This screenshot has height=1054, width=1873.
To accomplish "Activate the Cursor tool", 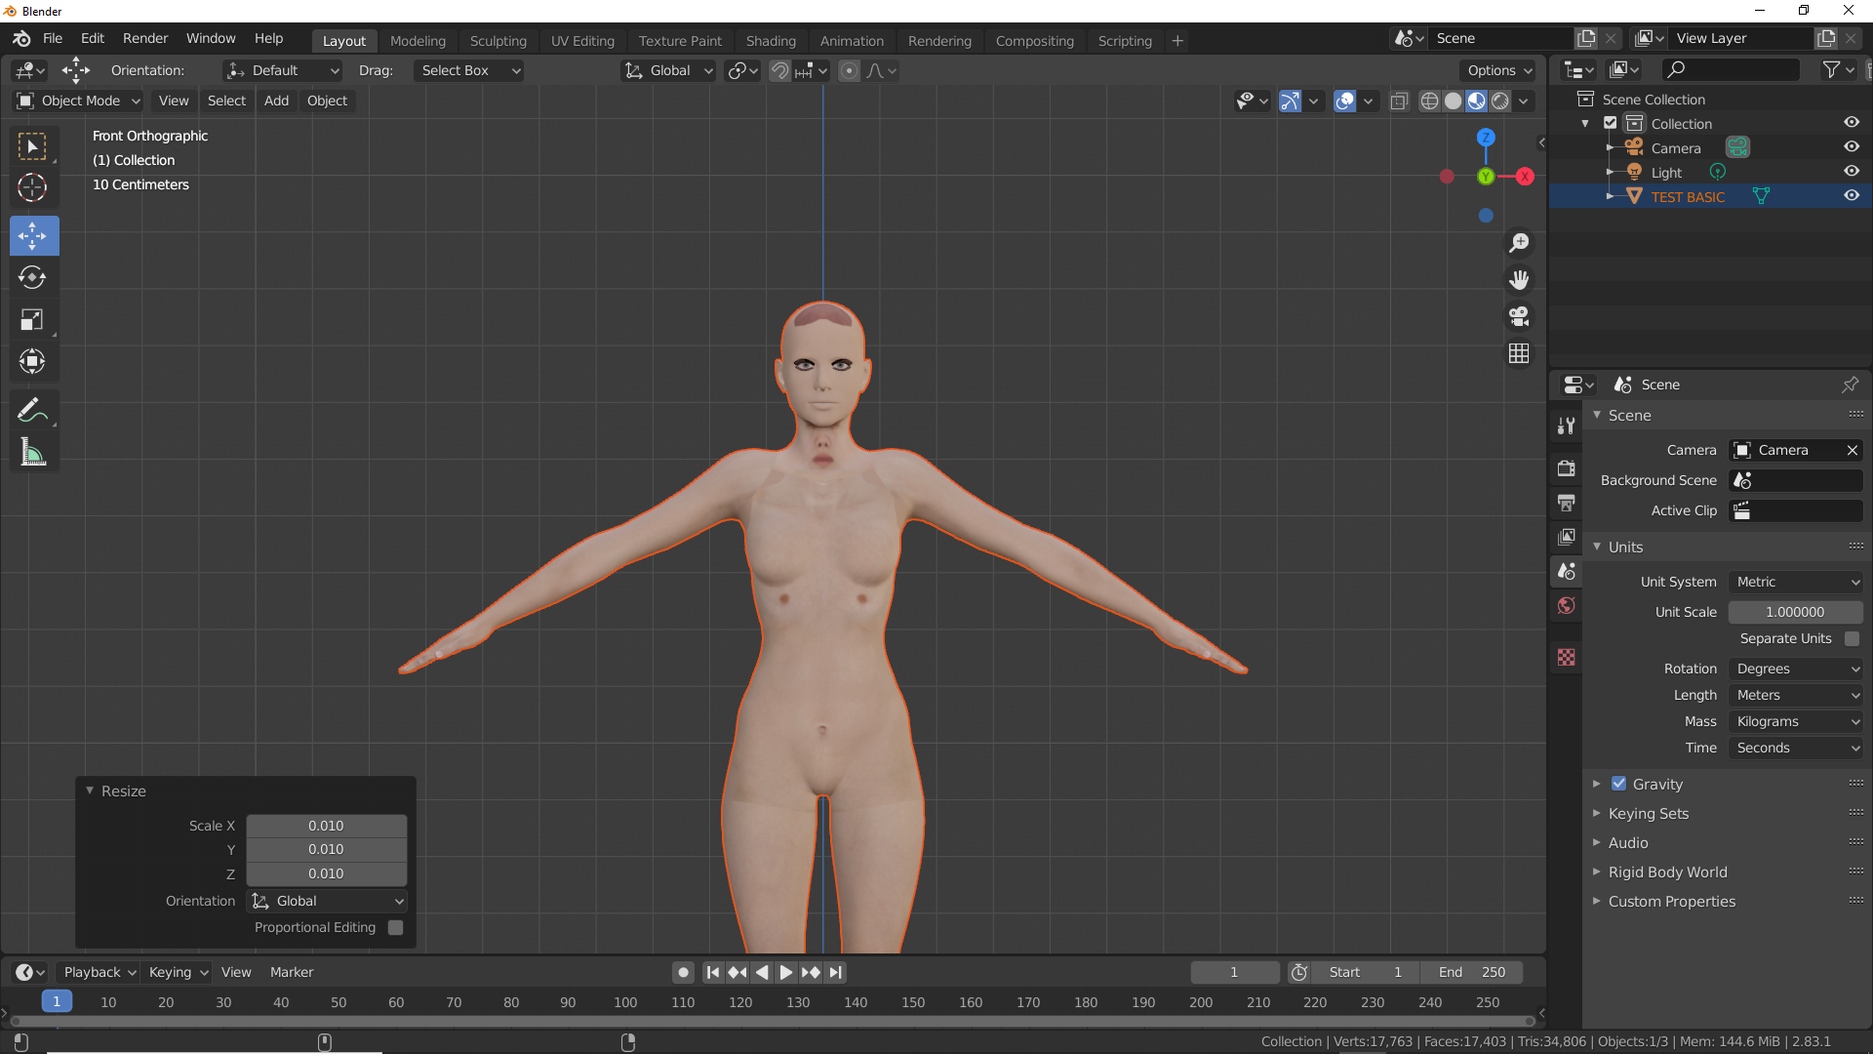I will pyautogui.click(x=33, y=187).
